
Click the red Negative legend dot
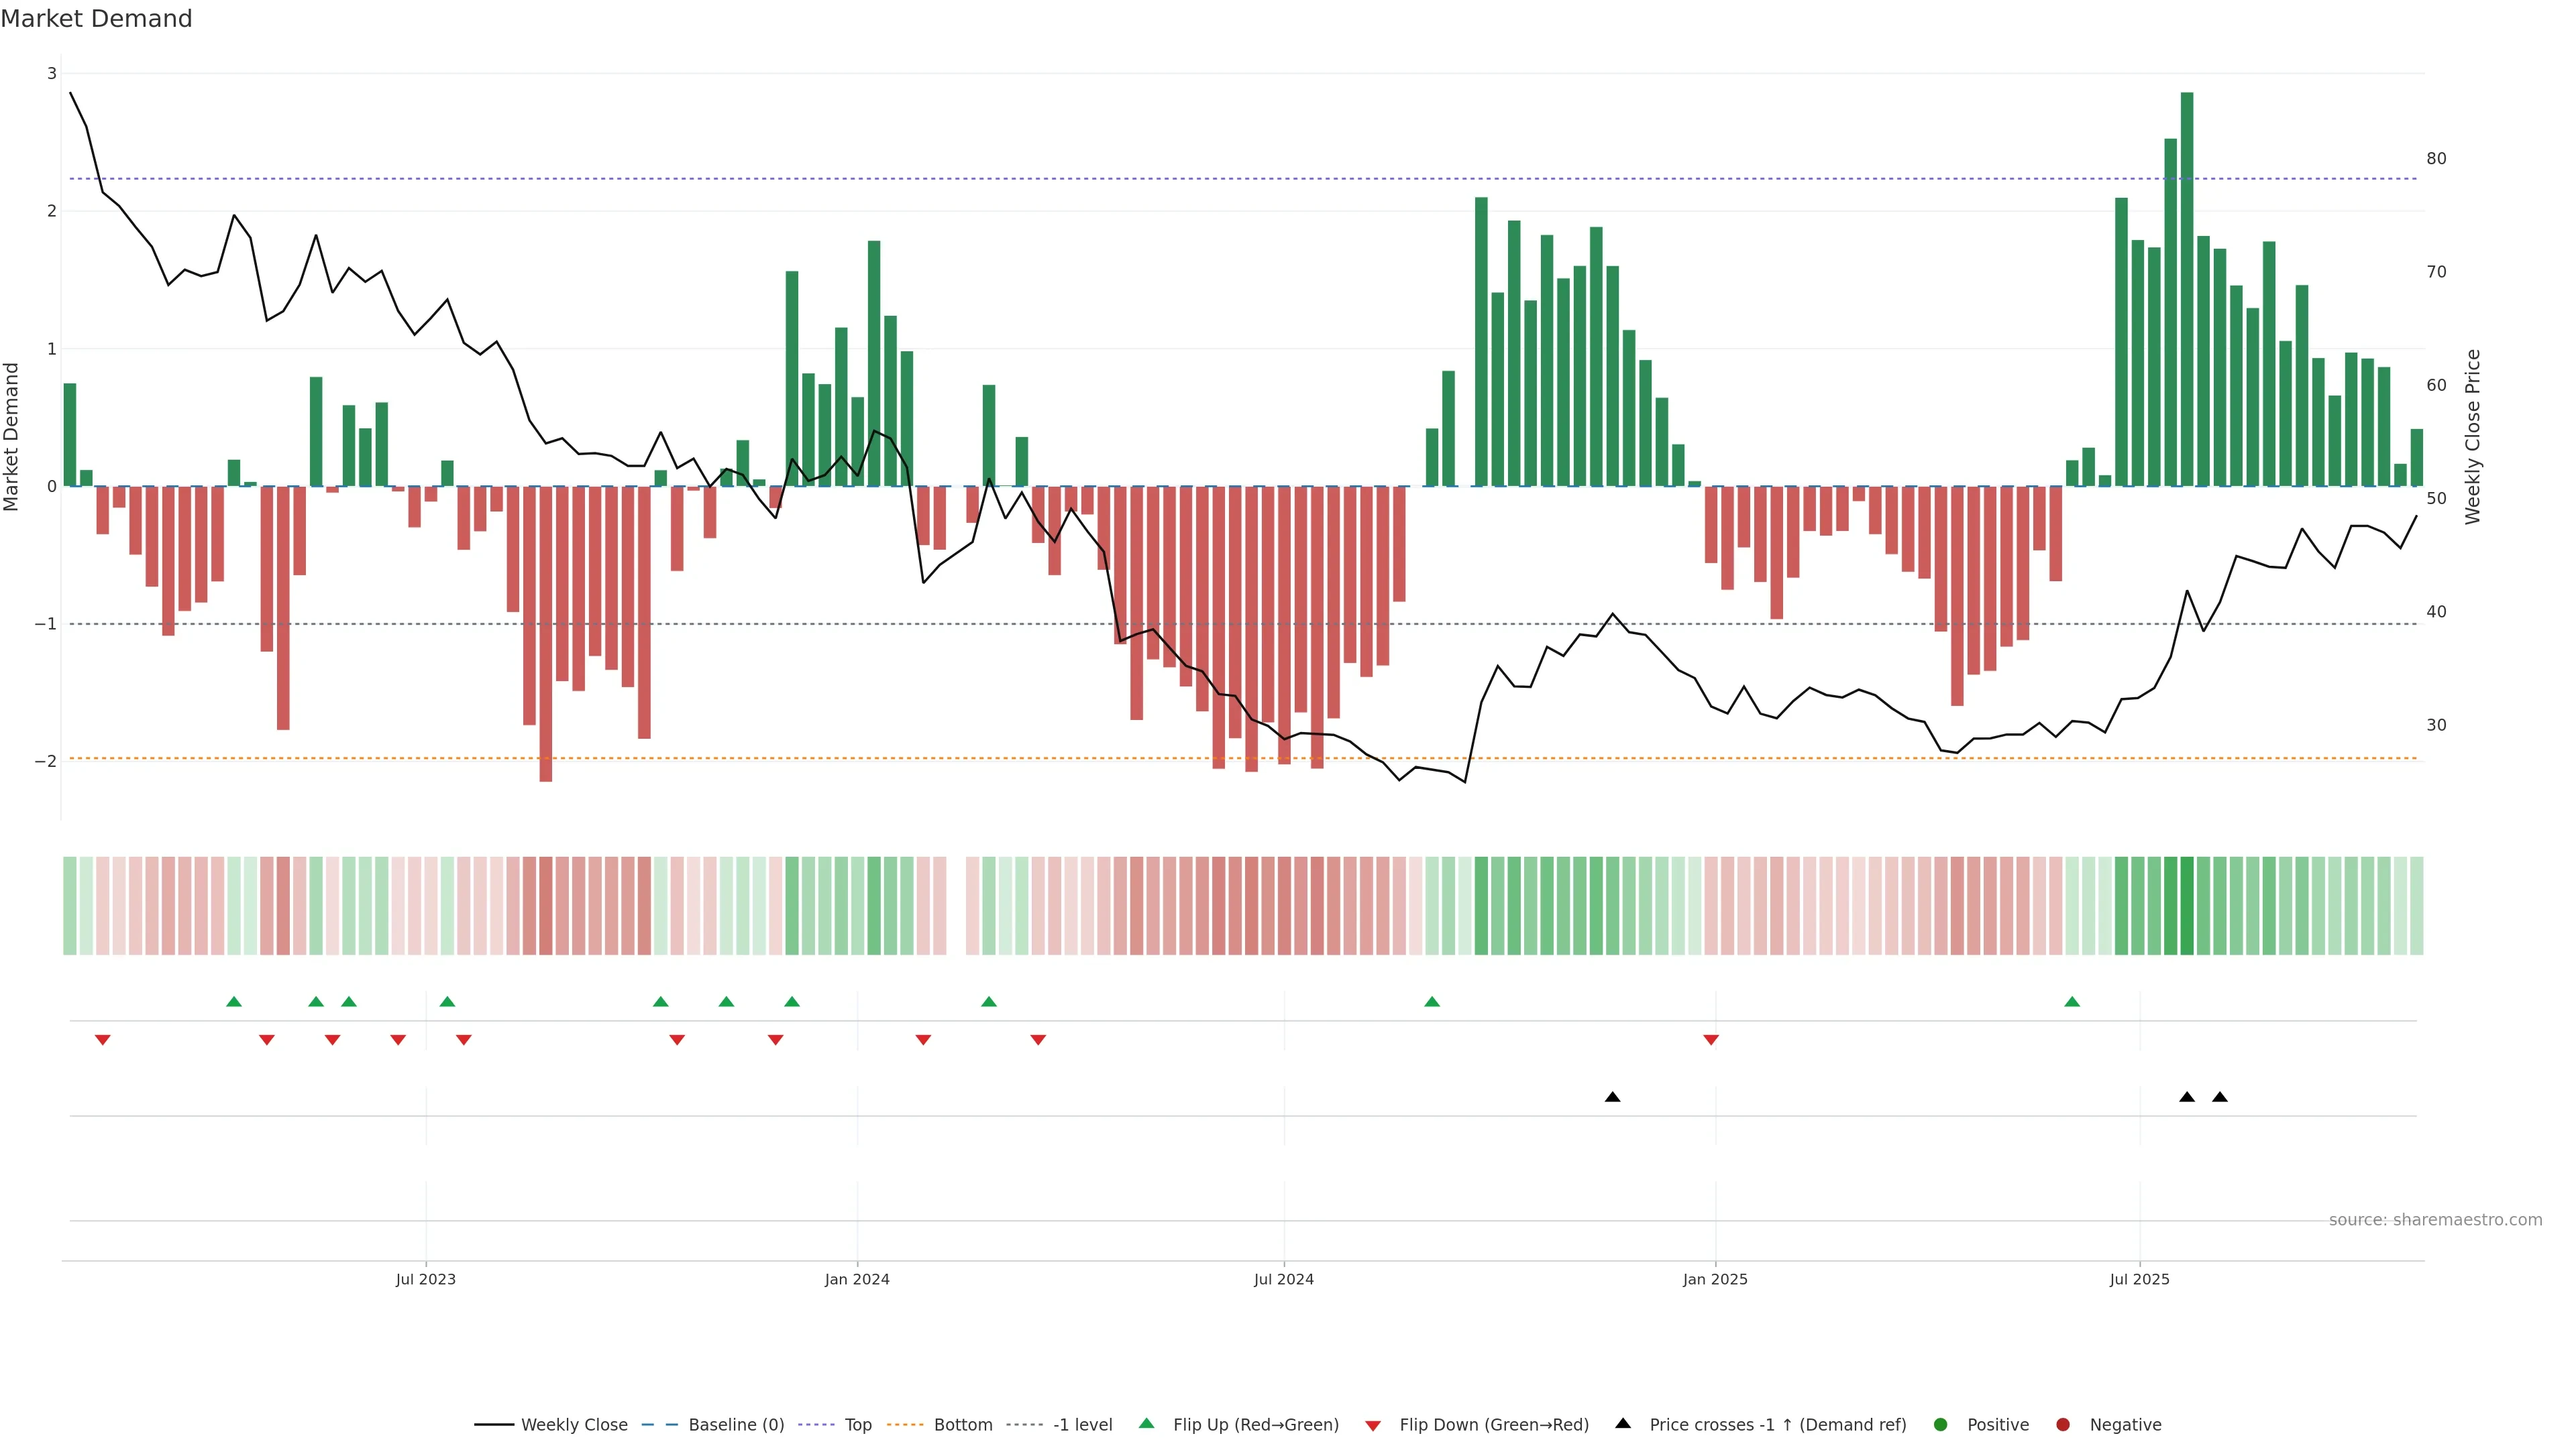tap(2063, 1425)
